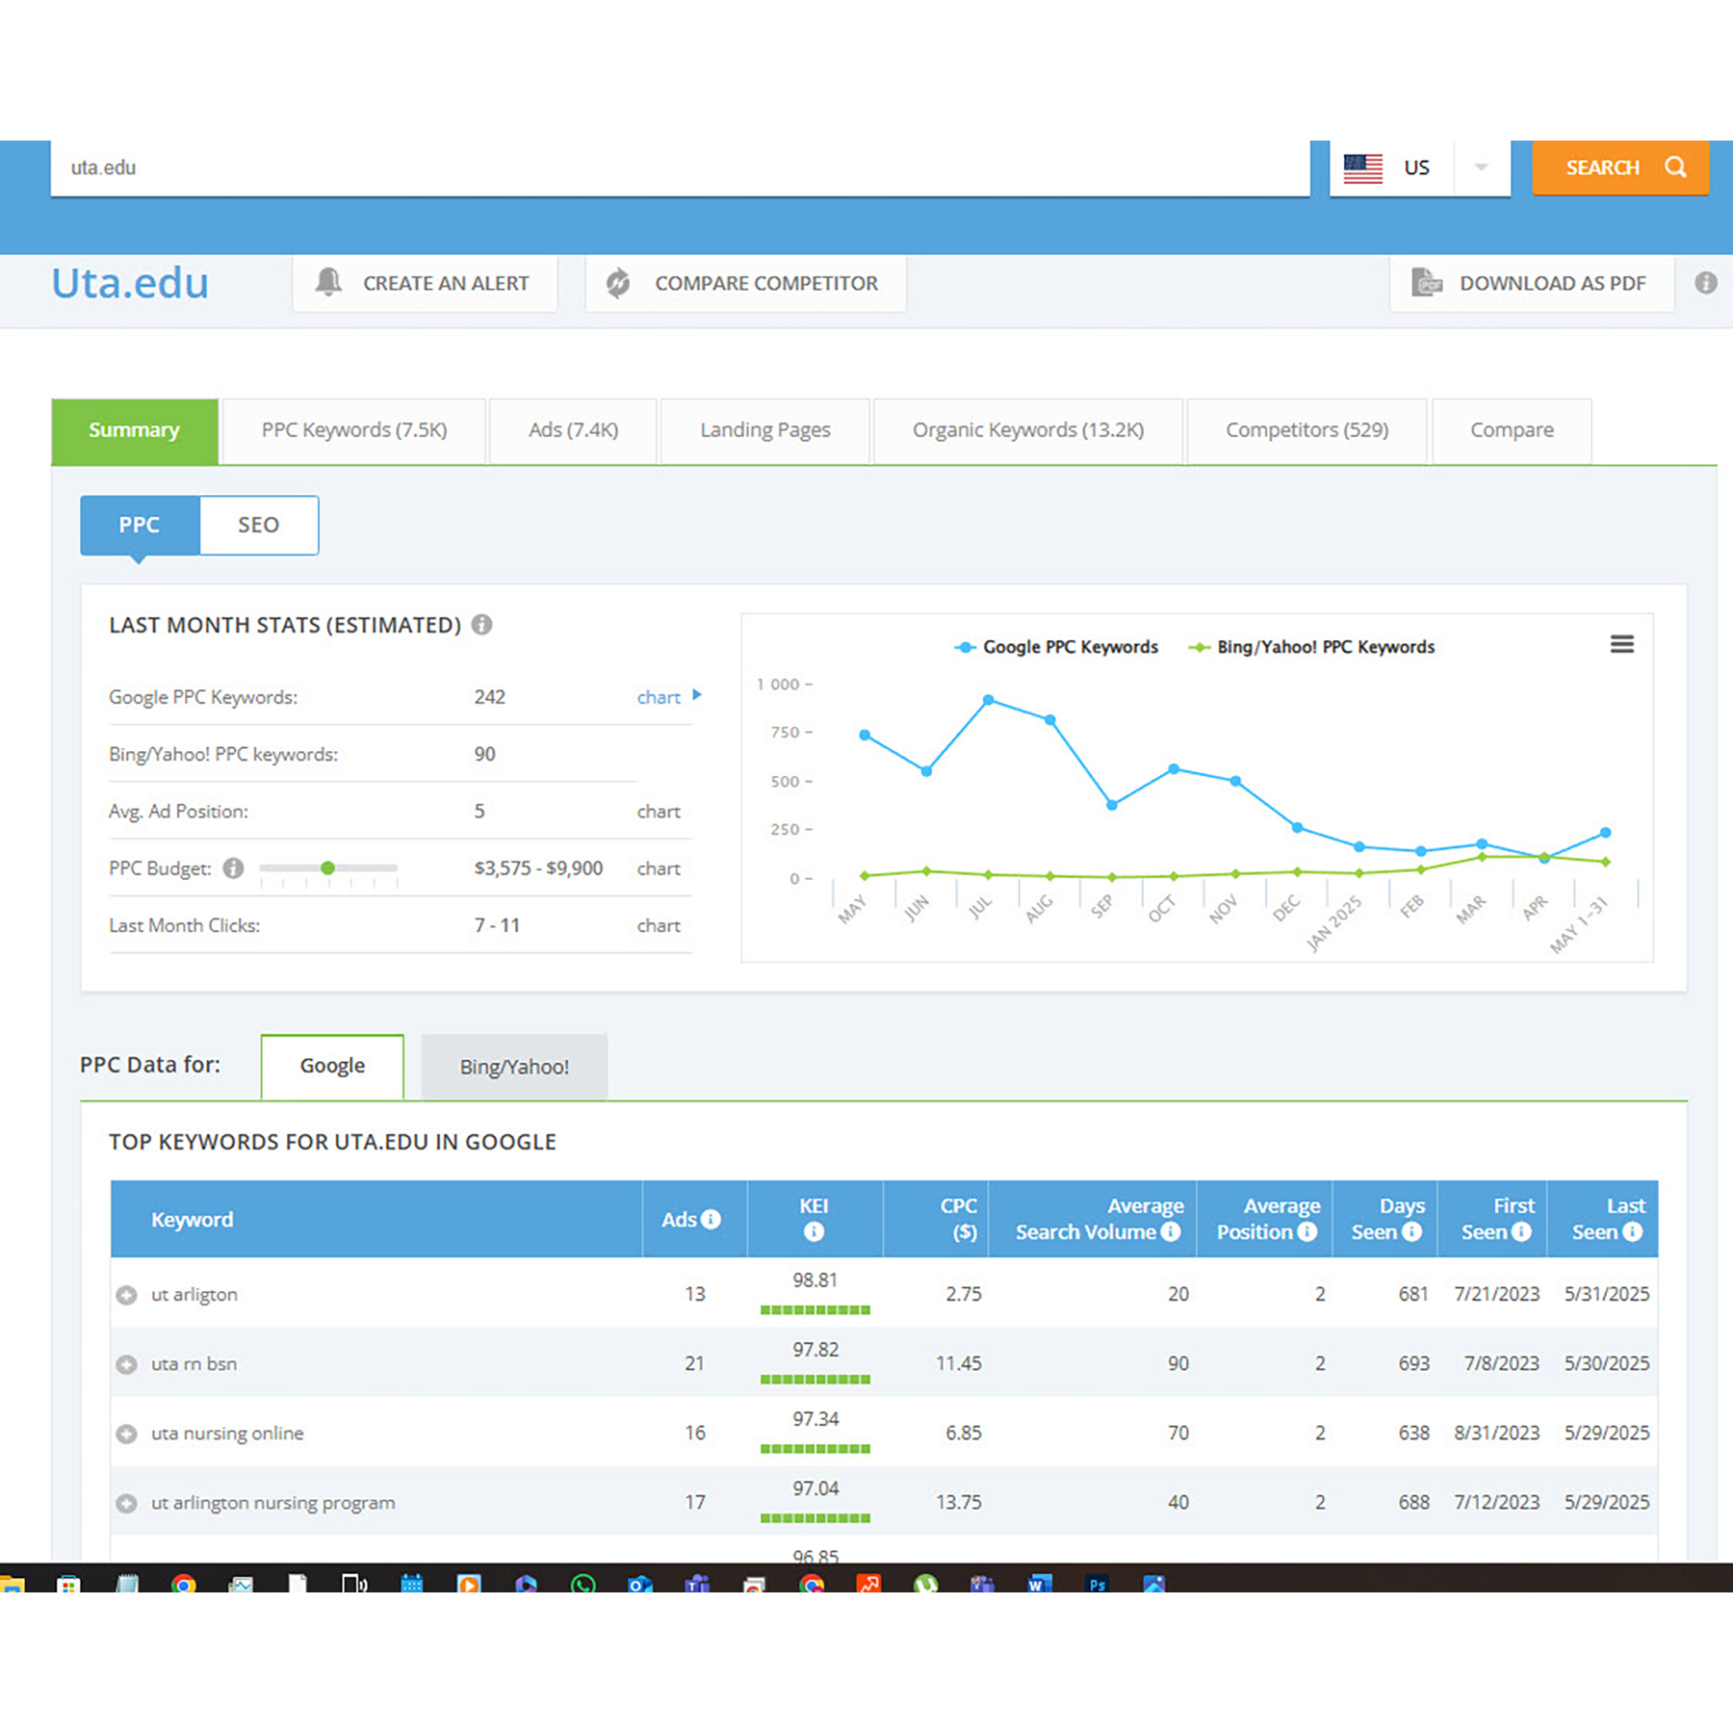Viewport: 1733px width, 1733px height.
Task: Click PPC budget value $3,575 - $9,900
Action: [538, 868]
